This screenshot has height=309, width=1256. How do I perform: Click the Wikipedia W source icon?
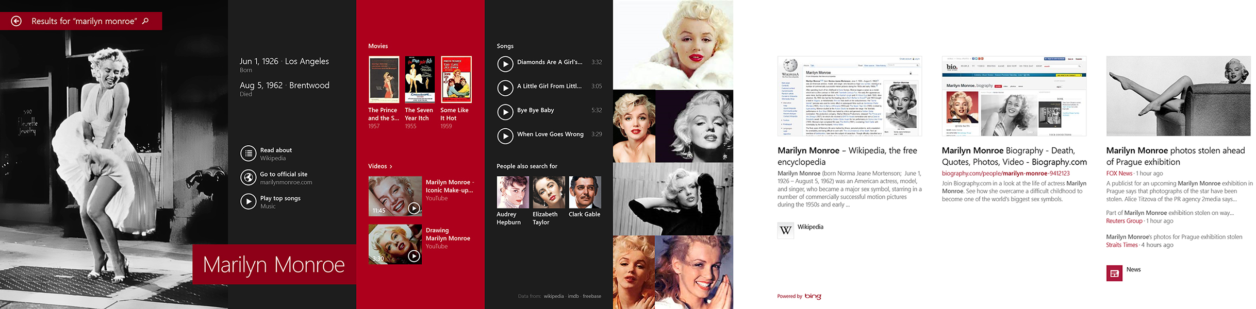[x=786, y=230]
